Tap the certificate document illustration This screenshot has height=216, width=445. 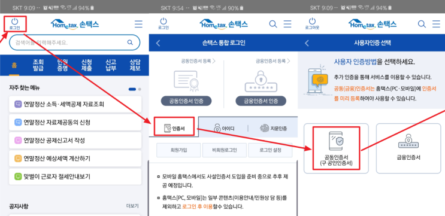tap(186, 81)
